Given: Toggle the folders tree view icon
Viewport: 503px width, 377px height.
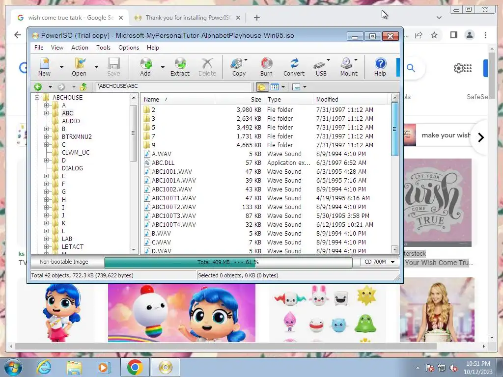Looking at the screenshot, I should pyautogui.click(x=262, y=87).
